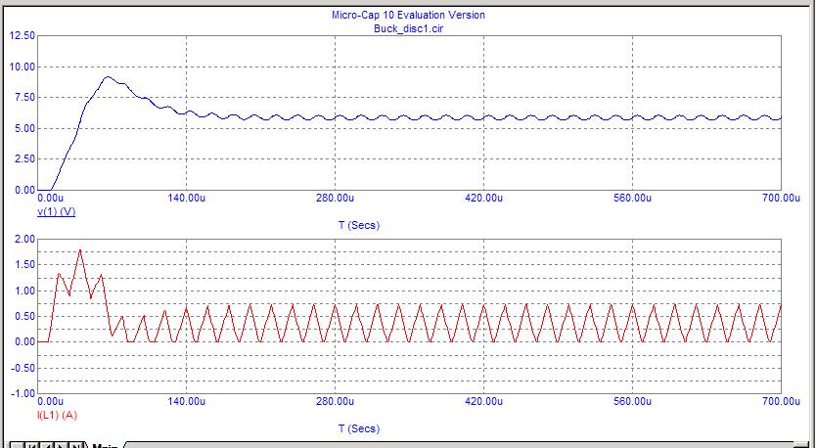Click the Micro-Cap 10 Evaluation Version title
This screenshot has height=448, width=816.
tap(408, 16)
